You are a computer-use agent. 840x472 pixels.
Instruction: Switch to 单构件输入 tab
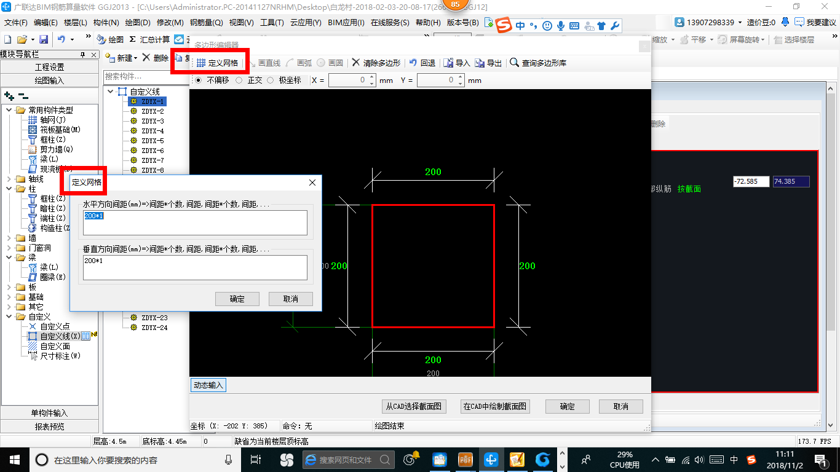(x=50, y=413)
